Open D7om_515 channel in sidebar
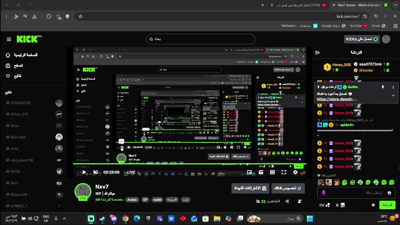The width and height of the screenshot is (400, 225). (x=34, y=114)
